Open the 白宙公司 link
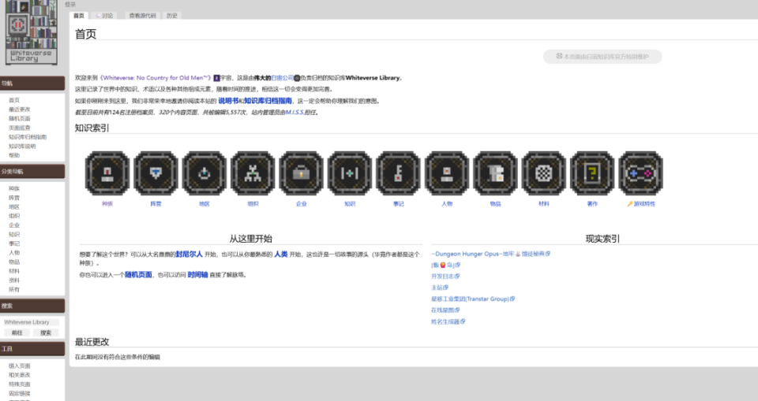 click(283, 78)
